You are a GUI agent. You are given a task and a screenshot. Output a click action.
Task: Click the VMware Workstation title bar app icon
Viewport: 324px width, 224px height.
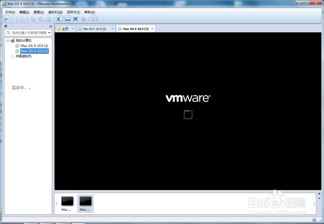tap(4, 4)
